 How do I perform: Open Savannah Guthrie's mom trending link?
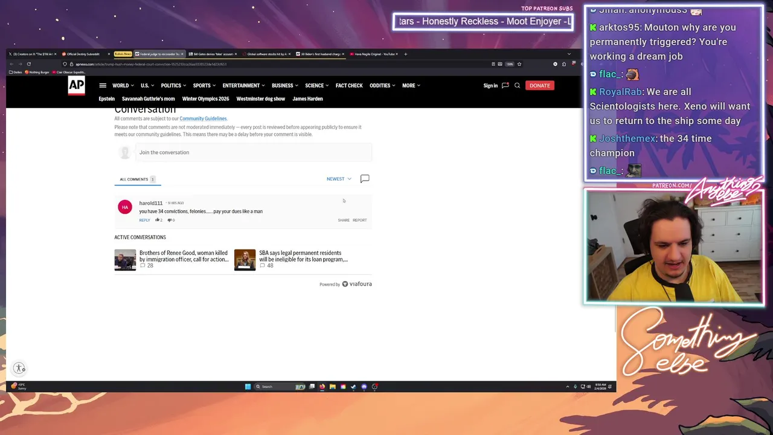[149, 99]
